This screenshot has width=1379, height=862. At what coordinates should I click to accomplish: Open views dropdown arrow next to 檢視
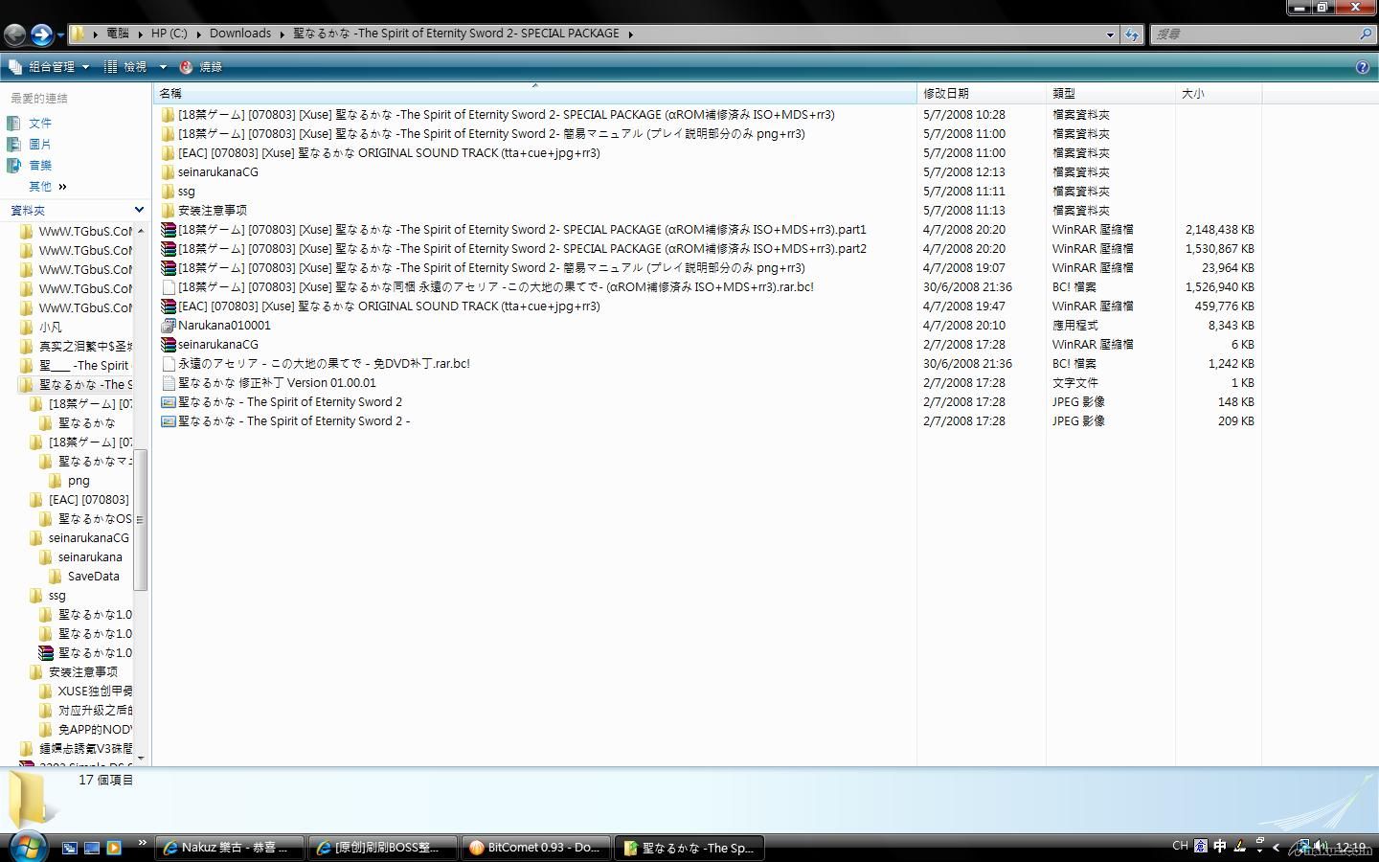tap(162, 67)
